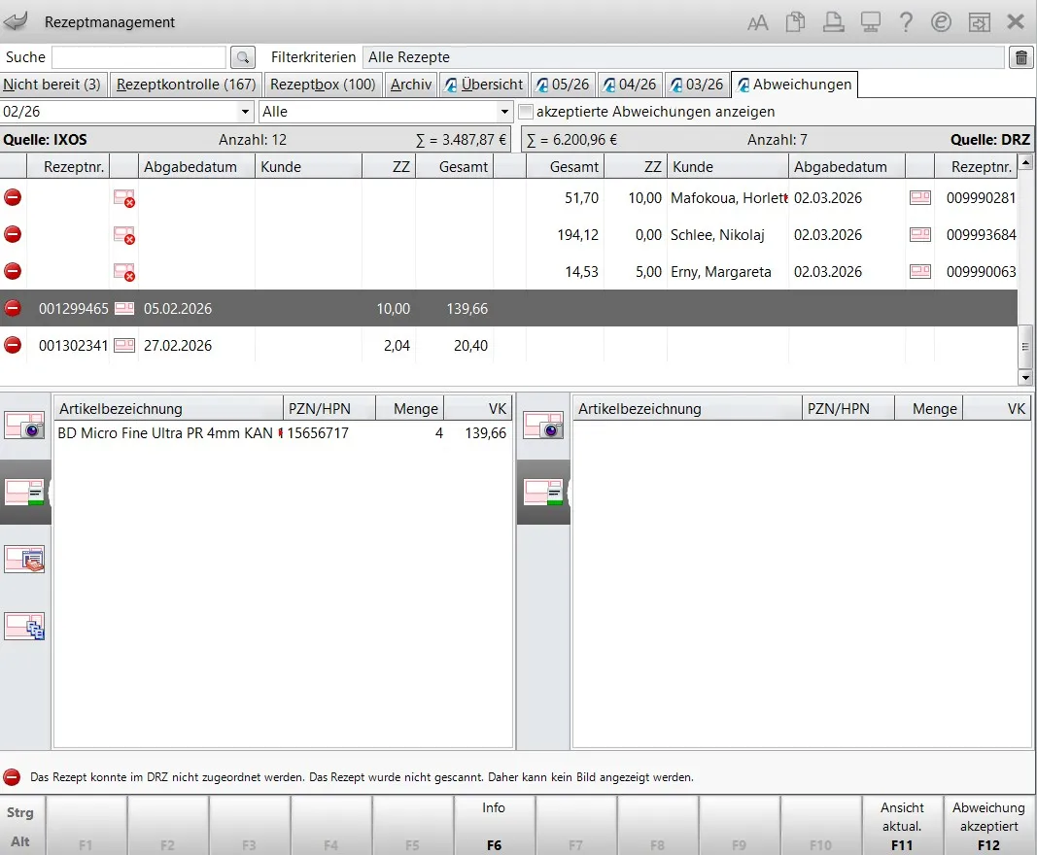Click the monitor icon in title bar
This screenshot has width=1037, height=855.
tap(871, 22)
